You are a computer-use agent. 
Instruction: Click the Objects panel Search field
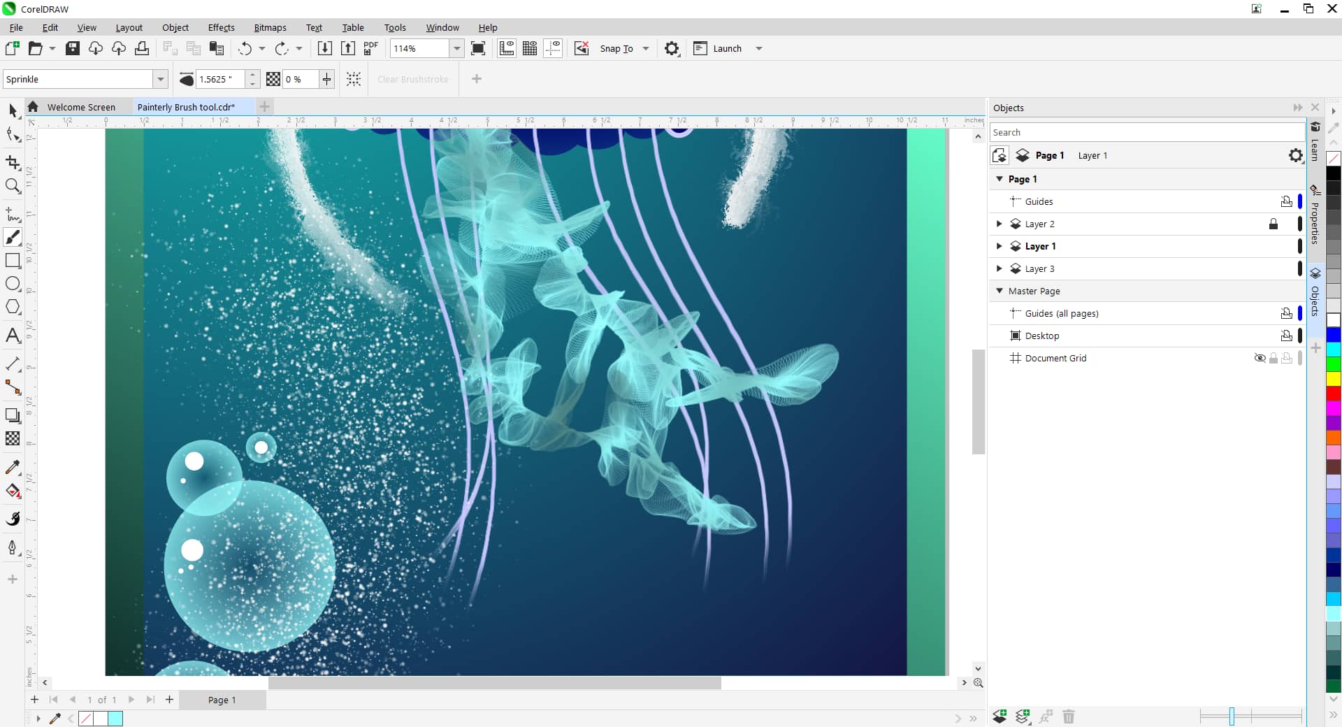click(1146, 132)
